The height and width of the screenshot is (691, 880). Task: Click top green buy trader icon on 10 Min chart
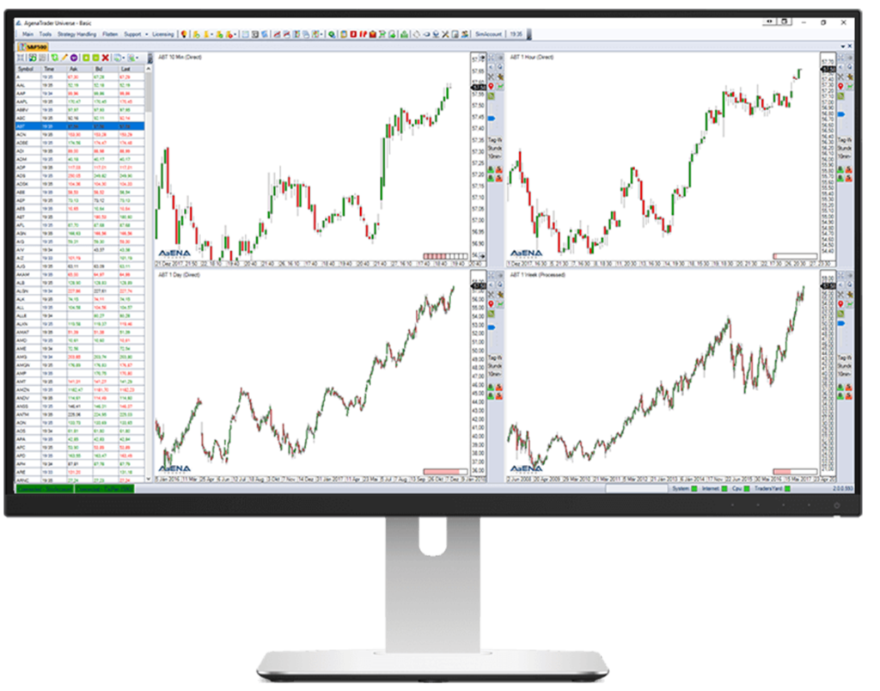pyautogui.click(x=491, y=169)
